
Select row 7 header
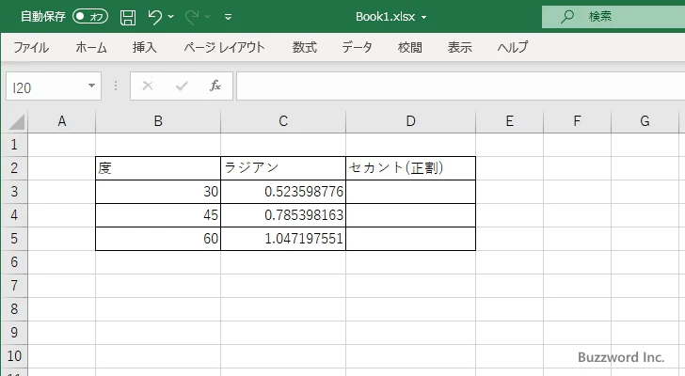pyautogui.click(x=14, y=286)
